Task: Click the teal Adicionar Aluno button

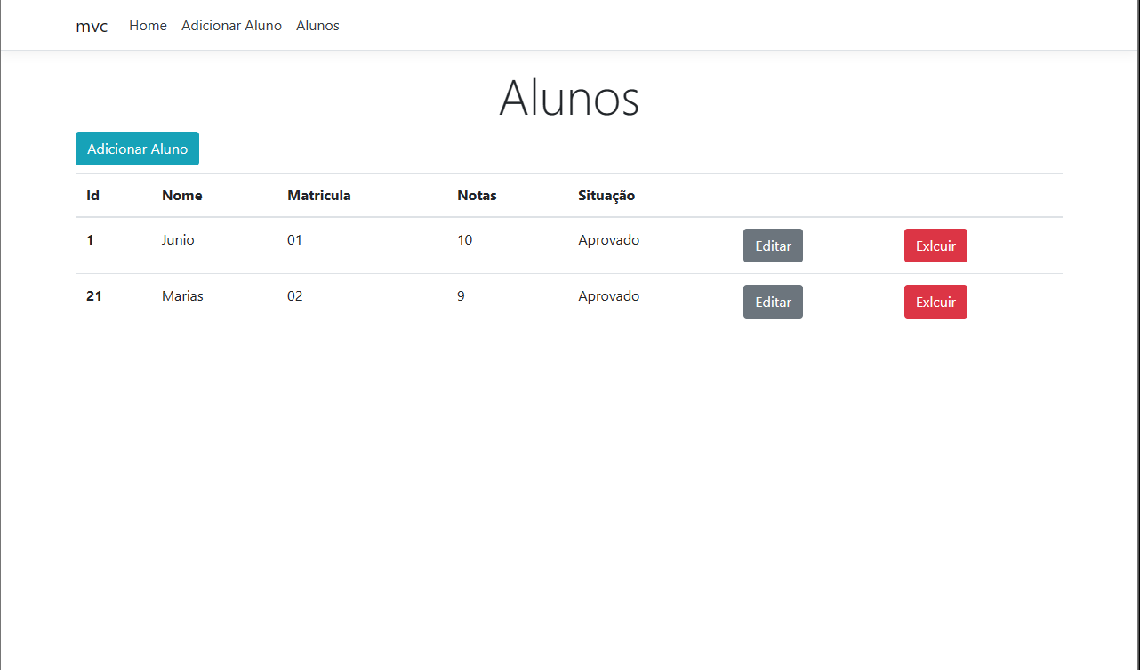Action: click(x=137, y=149)
